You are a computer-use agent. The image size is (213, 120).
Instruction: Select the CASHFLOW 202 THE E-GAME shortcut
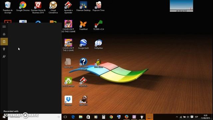coord(68,26)
